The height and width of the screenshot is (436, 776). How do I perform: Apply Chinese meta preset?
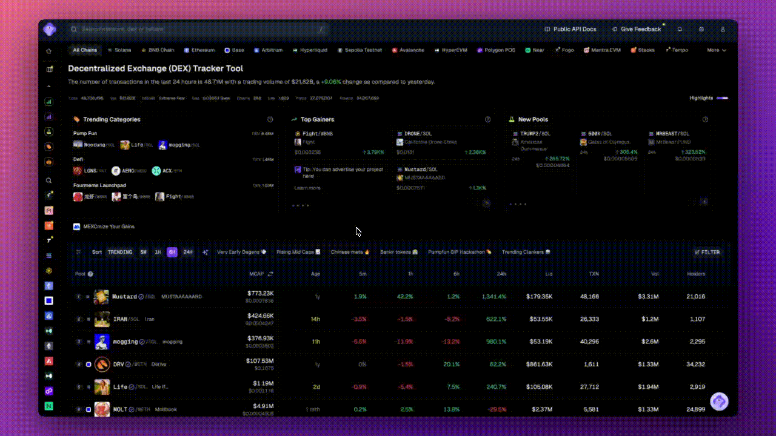[x=350, y=252]
